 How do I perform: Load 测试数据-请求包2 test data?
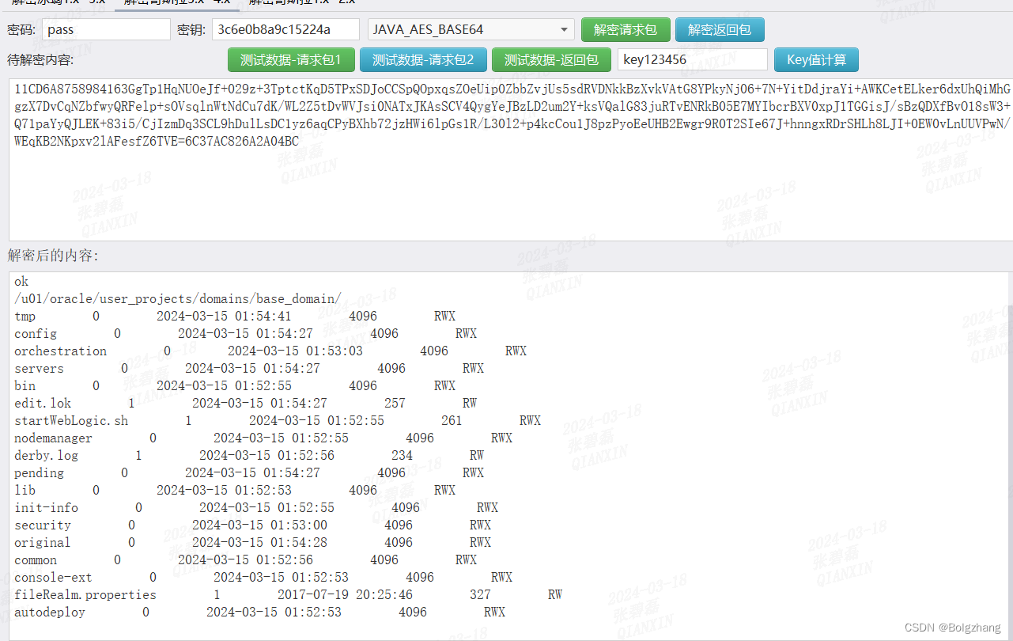coord(423,60)
